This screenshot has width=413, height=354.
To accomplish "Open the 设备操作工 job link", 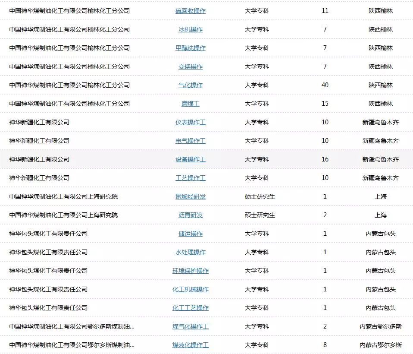I will (191, 159).
